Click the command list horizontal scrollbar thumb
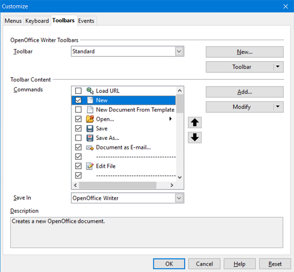The height and width of the screenshot is (272, 294). [x=117, y=185]
